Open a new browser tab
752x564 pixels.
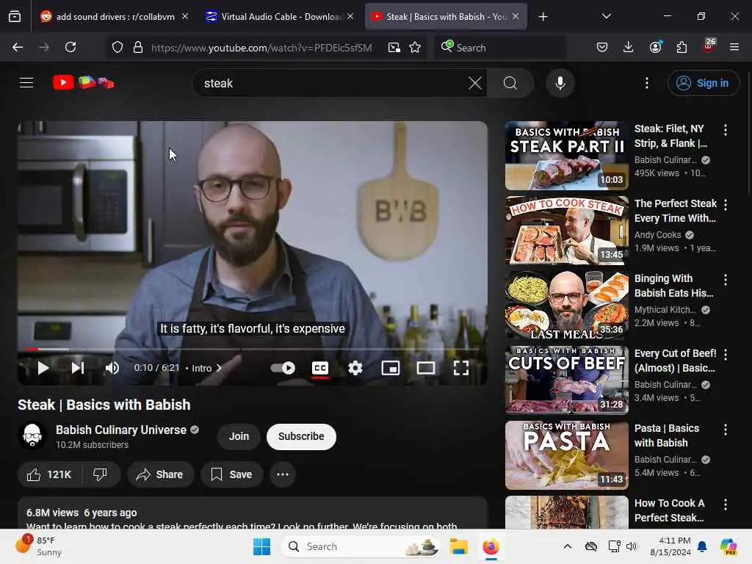click(x=543, y=17)
